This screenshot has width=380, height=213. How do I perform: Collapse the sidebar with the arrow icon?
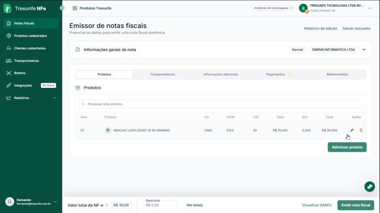click(x=62, y=8)
